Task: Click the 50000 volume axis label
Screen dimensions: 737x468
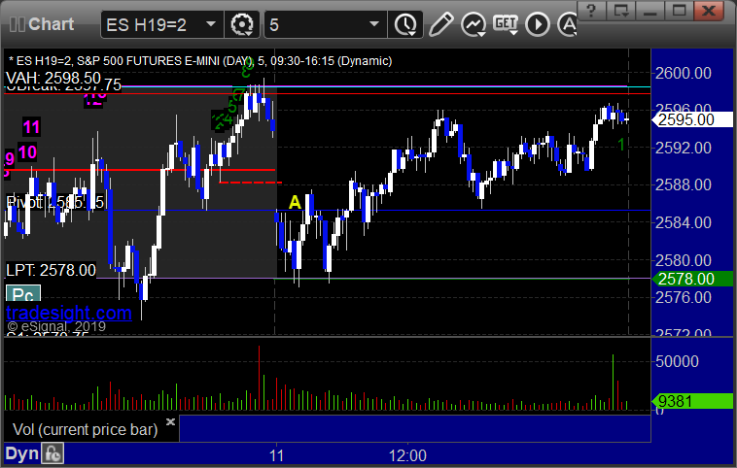Action: coord(677,361)
